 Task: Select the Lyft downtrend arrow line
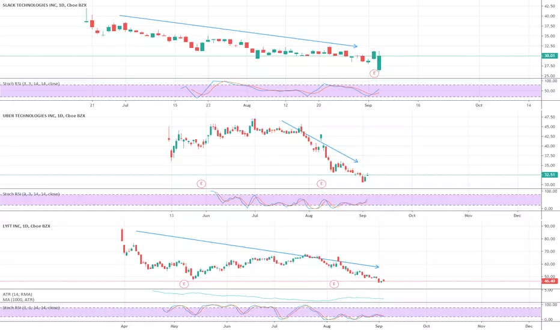pos(258,249)
